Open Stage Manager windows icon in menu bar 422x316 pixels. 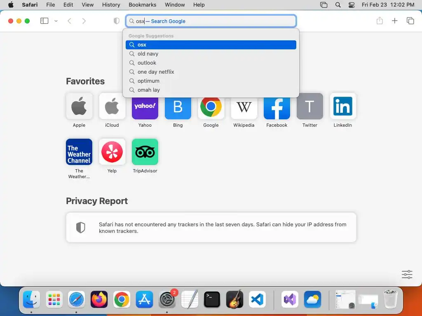coord(324,5)
